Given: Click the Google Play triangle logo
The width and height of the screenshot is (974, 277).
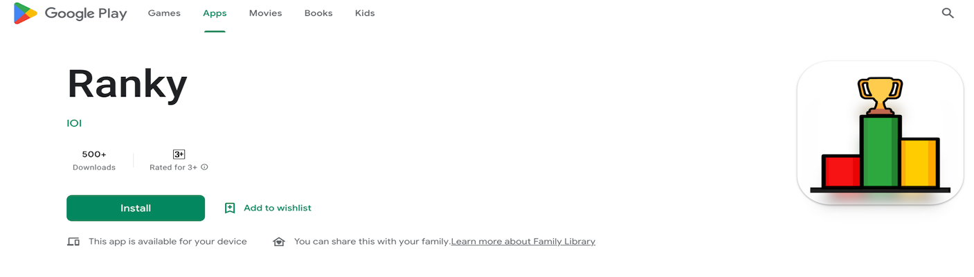Looking at the screenshot, I should tap(25, 13).
